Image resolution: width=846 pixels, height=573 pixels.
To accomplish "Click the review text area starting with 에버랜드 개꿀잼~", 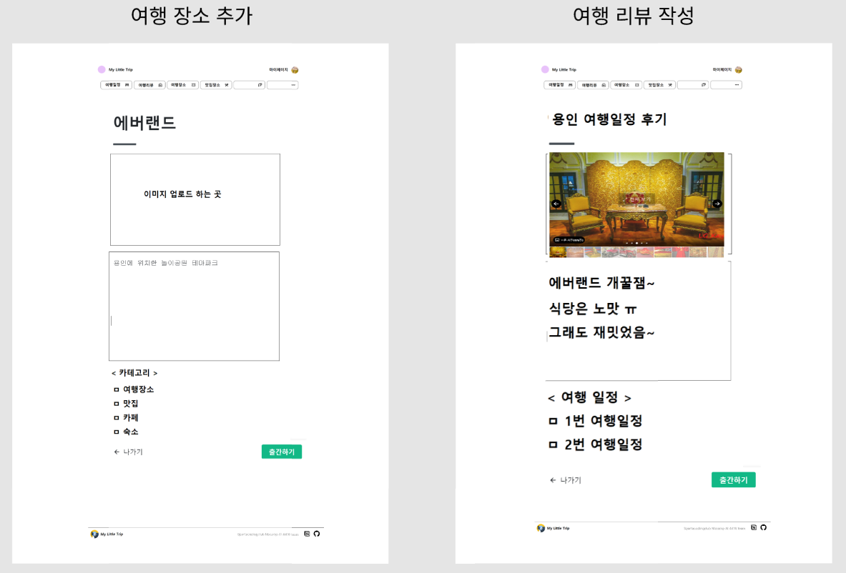I will (639, 321).
